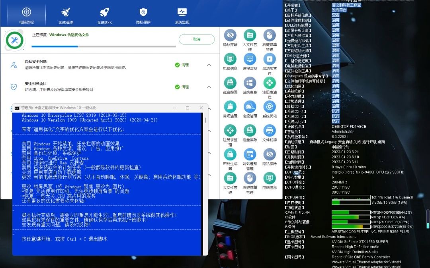
Task: Open the 注册表清理 registry cleaner
Action: tap(270, 83)
